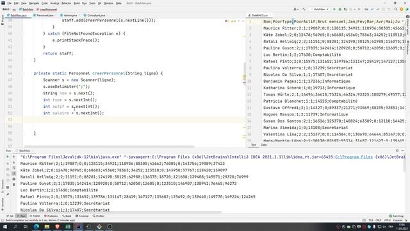Viewport: 410px width, 231px height.
Task: Open the TODO tool window
Action: tap(35, 216)
